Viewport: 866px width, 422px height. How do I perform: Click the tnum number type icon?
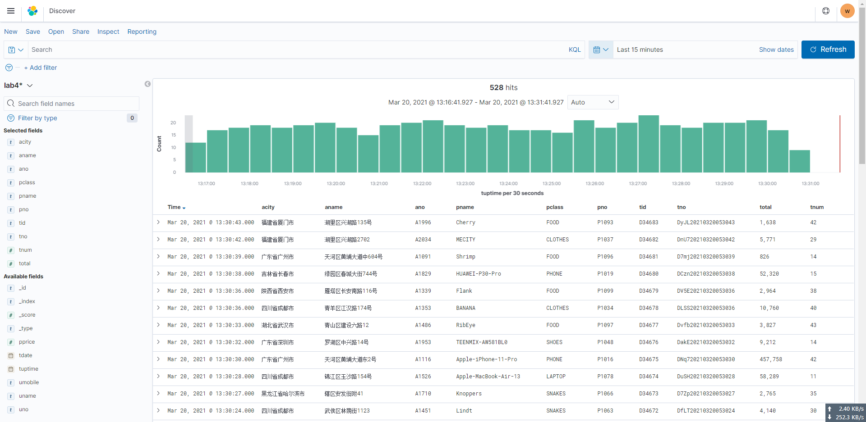point(11,250)
